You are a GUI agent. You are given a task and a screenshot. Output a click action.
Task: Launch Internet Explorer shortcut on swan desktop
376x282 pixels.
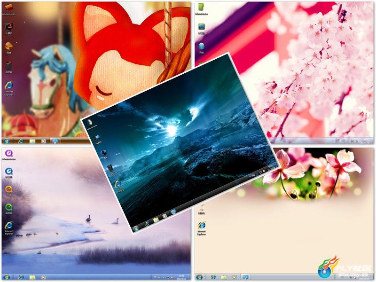pyautogui.click(x=9, y=228)
